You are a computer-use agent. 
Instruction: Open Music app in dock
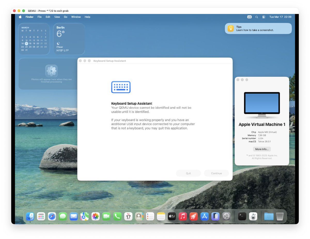tap(183, 216)
